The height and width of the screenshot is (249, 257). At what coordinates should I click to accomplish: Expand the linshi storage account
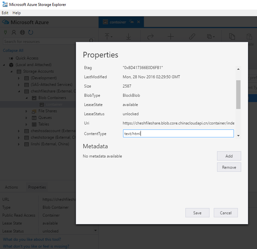tap(19, 144)
